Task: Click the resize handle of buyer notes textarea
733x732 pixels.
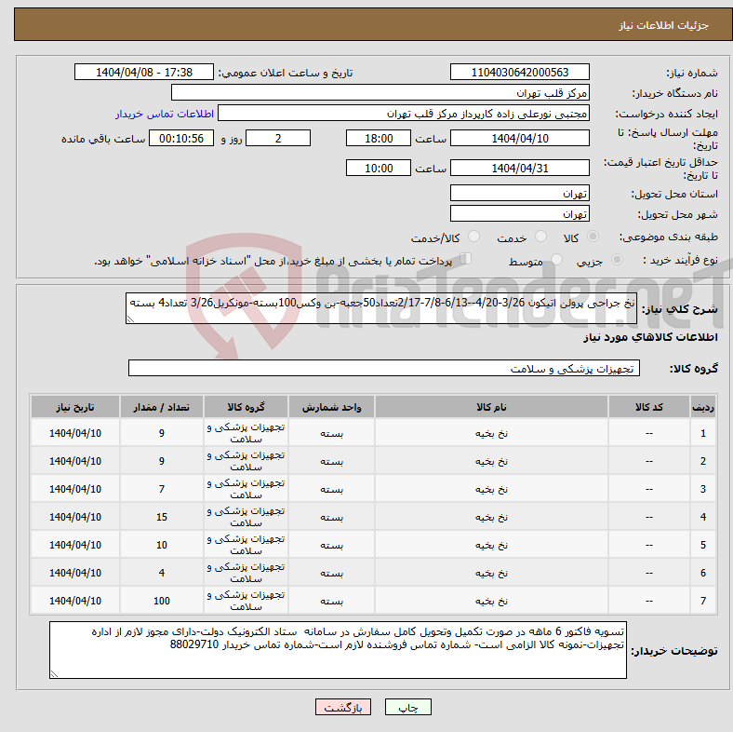Action: [54, 674]
